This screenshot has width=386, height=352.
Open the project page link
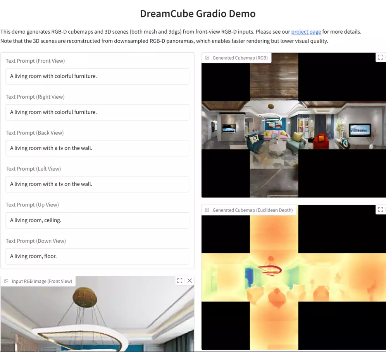coord(306,32)
